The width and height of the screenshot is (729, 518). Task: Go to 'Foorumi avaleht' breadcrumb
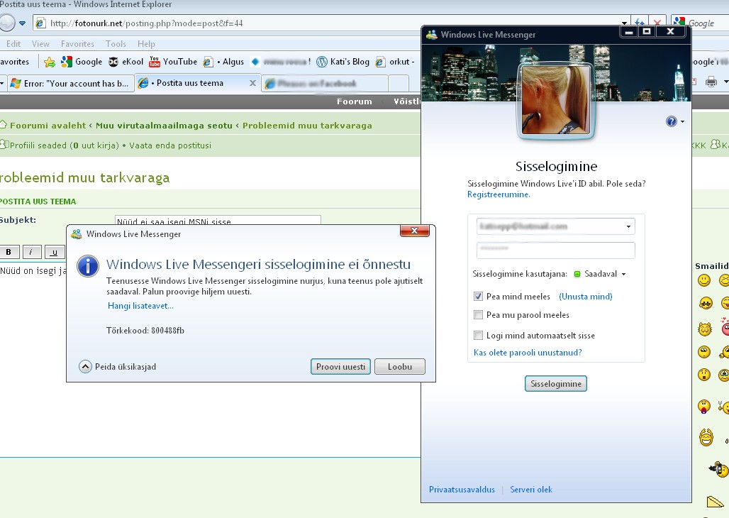(48, 126)
